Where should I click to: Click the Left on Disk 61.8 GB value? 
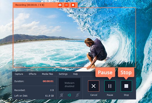coord(50,96)
